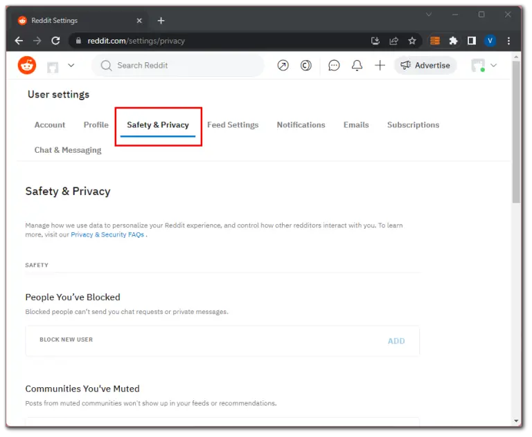Select the Feed Settings tab
This screenshot has height=437, width=532.
(x=233, y=125)
